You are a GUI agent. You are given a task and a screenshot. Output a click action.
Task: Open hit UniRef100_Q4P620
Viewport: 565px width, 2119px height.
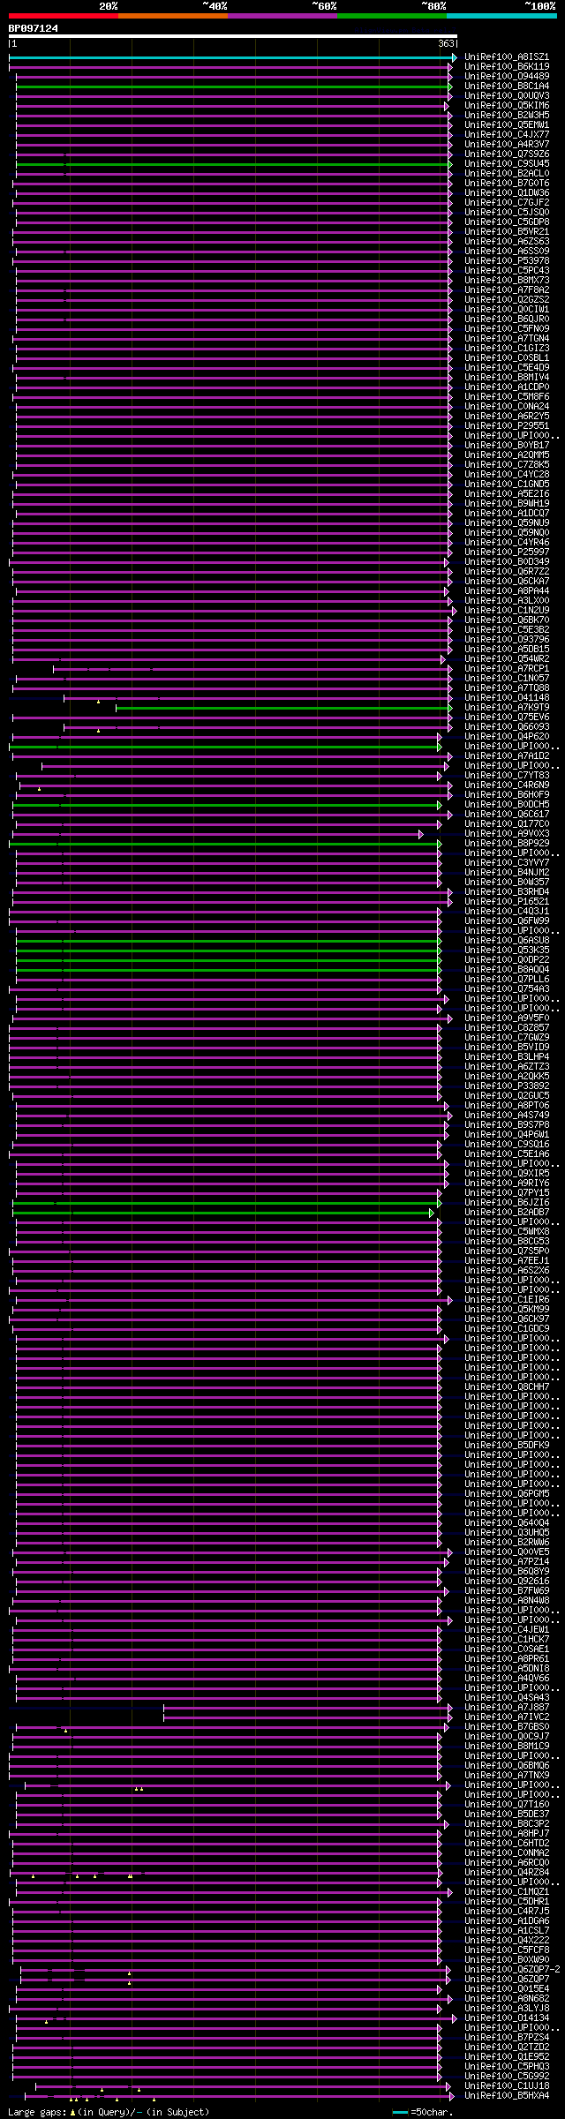(x=507, y=737)
